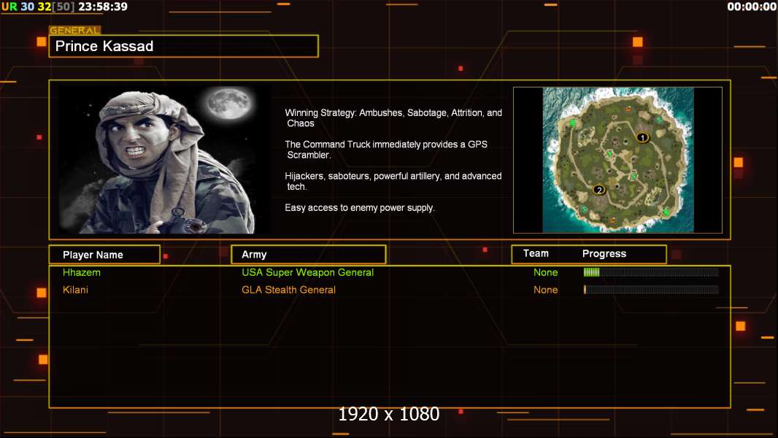
Task: Click the 00:00:00 timer display
Action: click(x=751, y=7)
